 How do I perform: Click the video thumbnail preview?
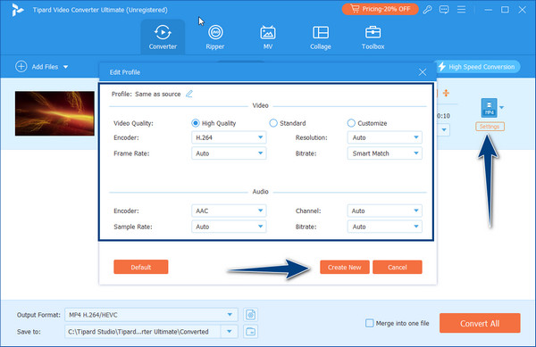(x=54, y=113)
